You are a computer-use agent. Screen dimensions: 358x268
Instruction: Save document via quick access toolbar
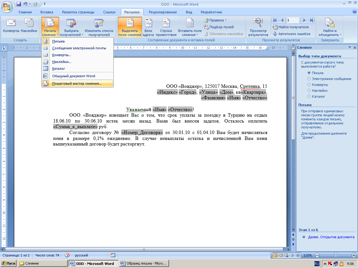(x=19, y=4)
